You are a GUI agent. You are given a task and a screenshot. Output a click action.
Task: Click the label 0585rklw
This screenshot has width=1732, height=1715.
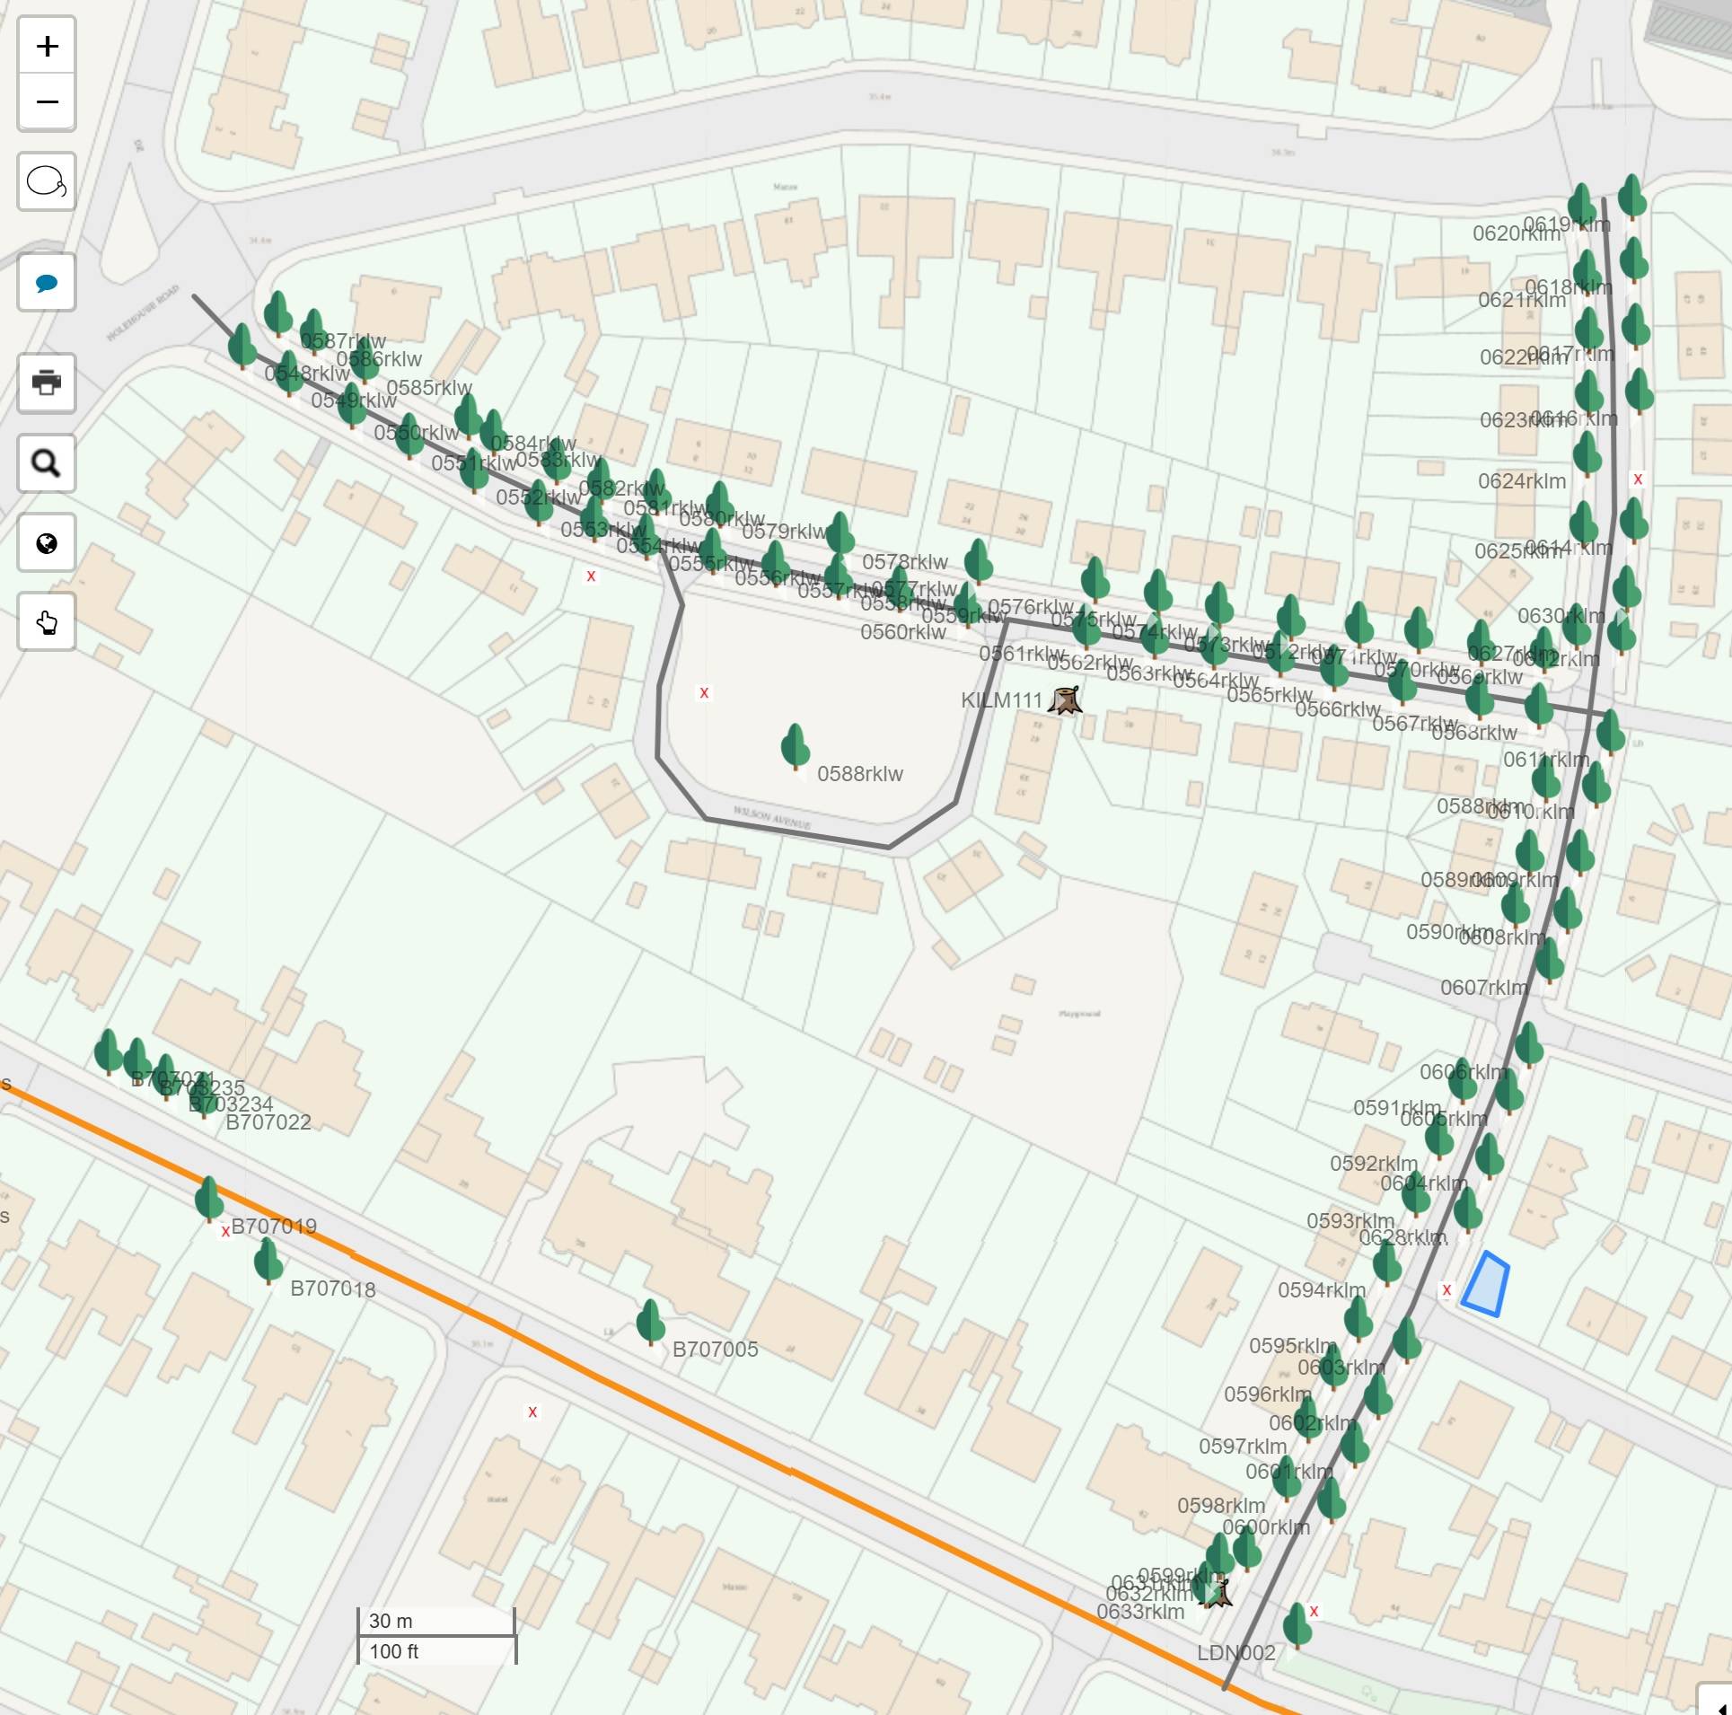(x=429, y=388)
